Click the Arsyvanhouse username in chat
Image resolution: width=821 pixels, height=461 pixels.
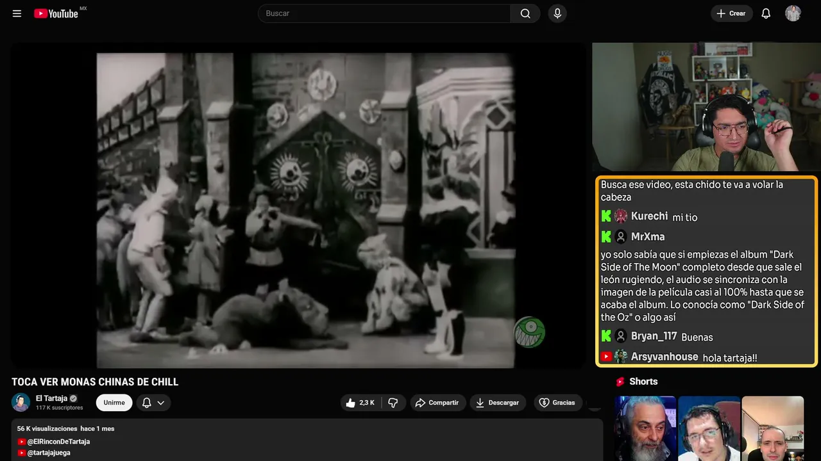tap(664, 357)
